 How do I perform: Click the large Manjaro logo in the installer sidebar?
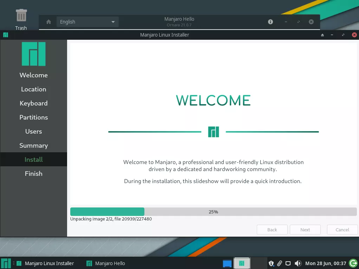pyautogui.click(x=34, y=54)
